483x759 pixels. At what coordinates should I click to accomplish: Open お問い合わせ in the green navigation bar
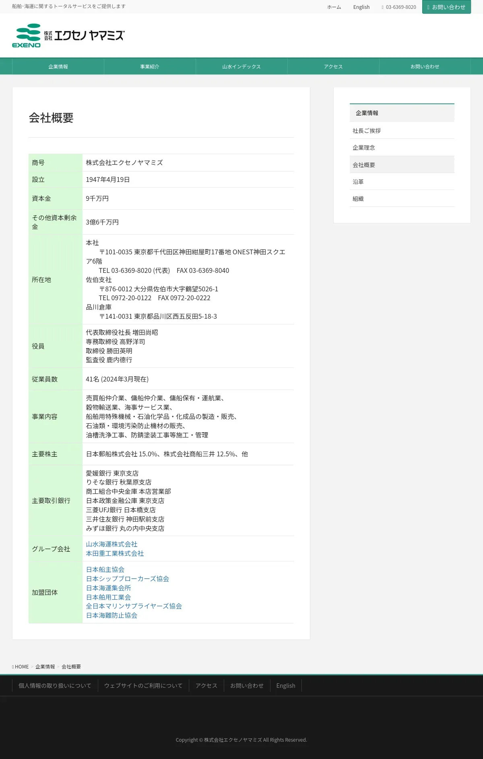[425, 66]
